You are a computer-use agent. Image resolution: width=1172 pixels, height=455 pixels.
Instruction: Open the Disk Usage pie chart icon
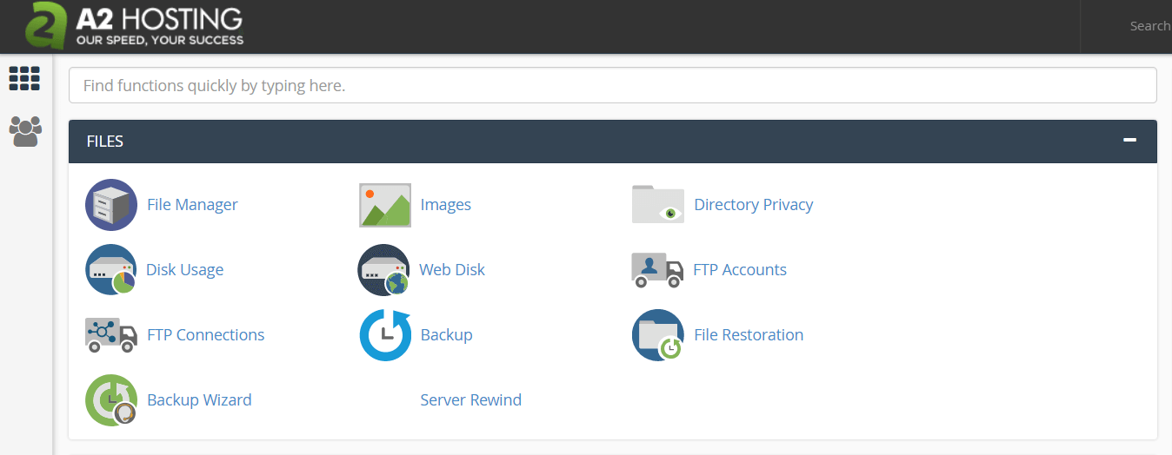[111, 270]
